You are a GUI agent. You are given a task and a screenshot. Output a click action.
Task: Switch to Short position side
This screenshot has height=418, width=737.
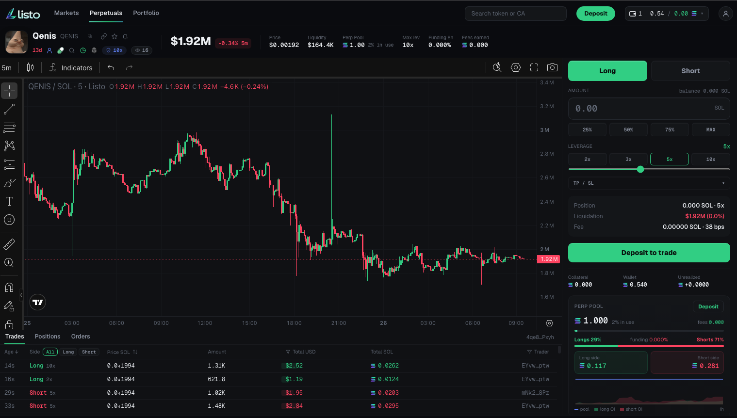coord(690,71)
